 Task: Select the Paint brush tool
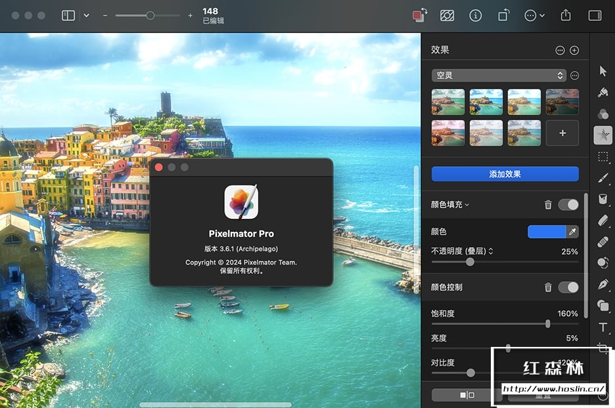click(x=603, y=178)
